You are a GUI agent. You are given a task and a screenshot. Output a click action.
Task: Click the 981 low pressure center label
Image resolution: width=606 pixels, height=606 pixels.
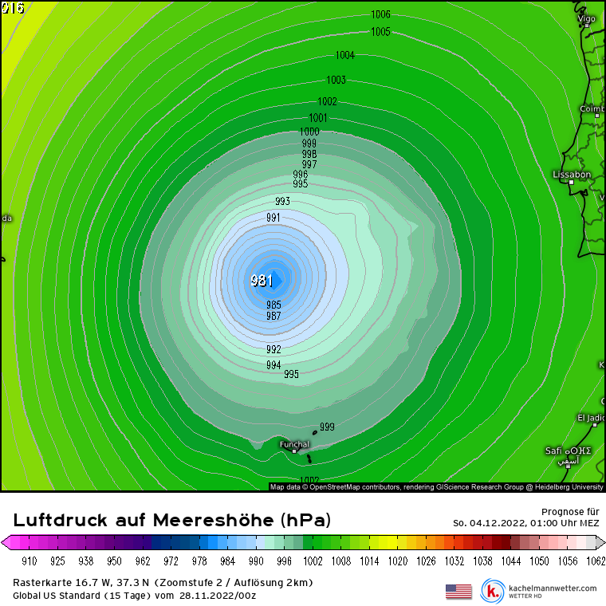click(262, 281)
